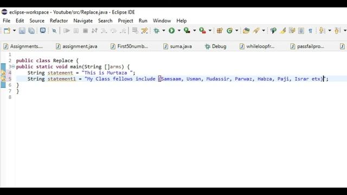The height and width of the screenshot is (195, 347).
Task: Click the New file wizard icon
Action: 7,30
